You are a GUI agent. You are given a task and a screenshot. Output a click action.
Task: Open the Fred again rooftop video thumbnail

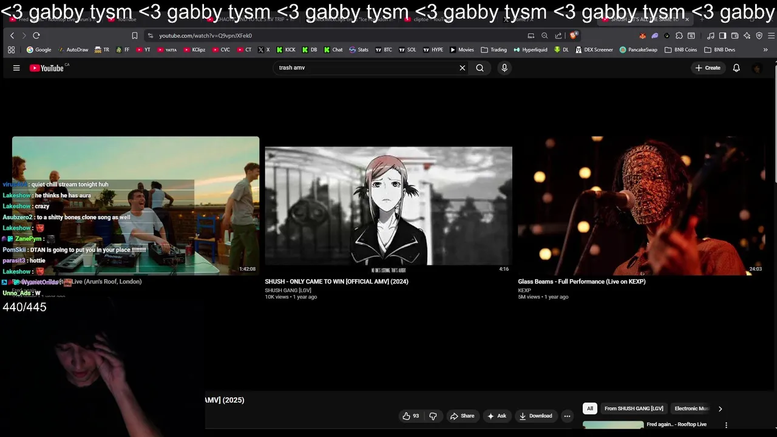tap(135, 206)
